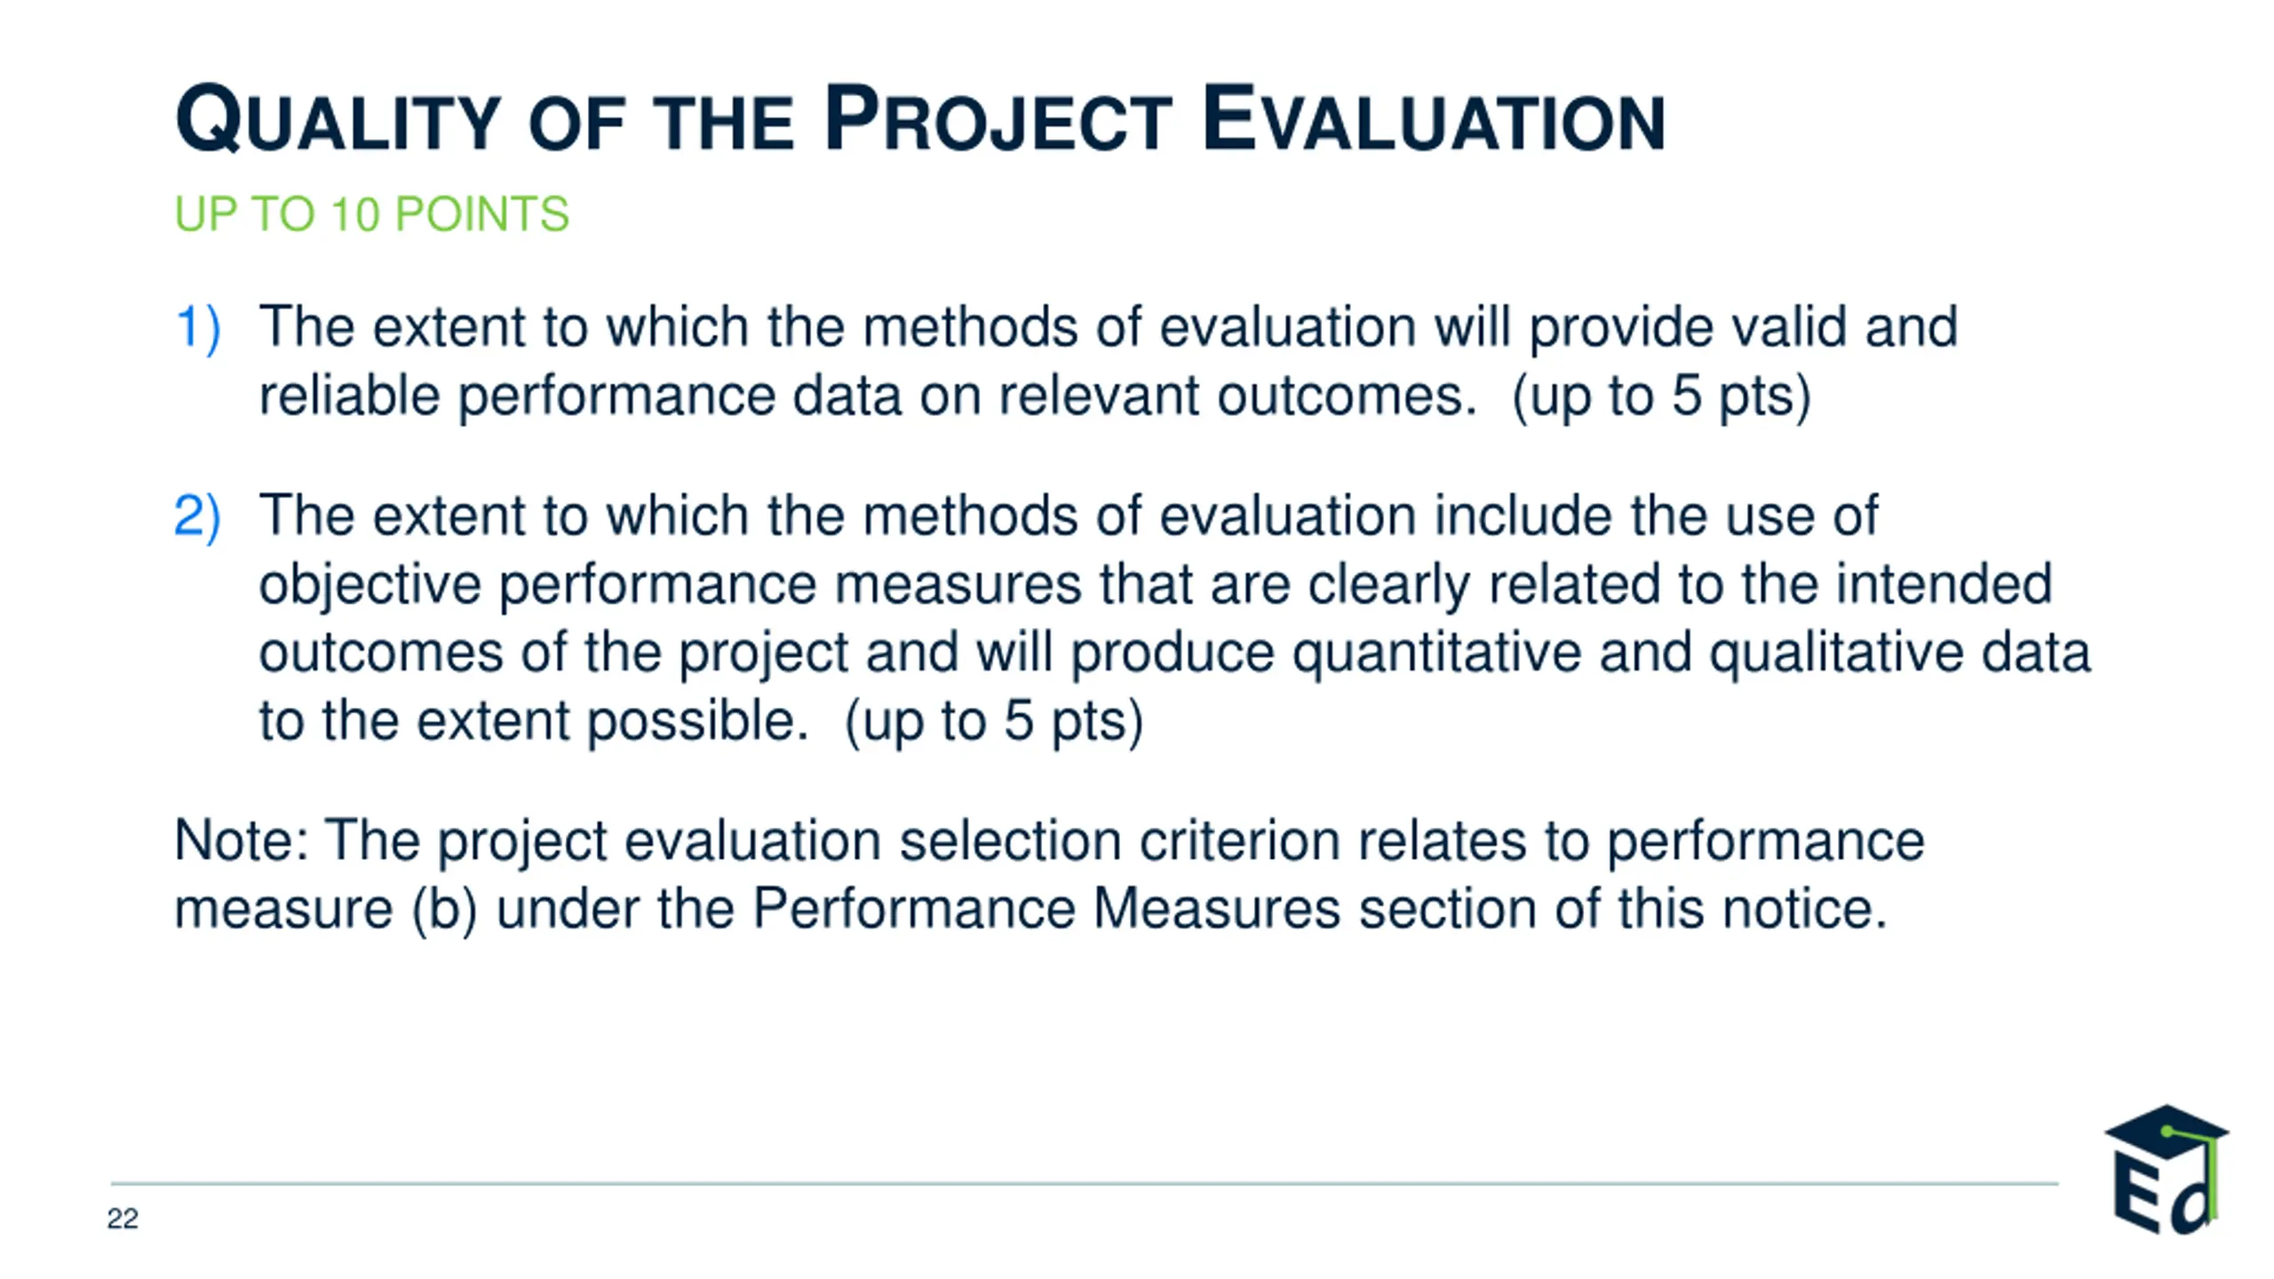Click the slide page number 22
Image resolution: width=2274 pixels, height=1279 pixels.
pos(123,1219)
